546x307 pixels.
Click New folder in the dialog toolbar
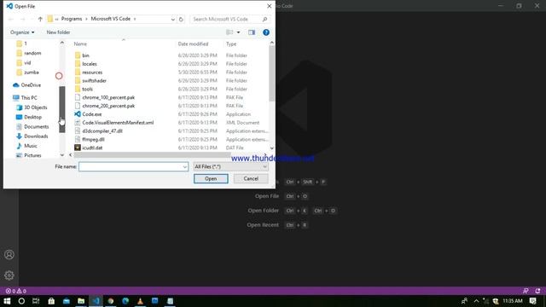point(58,32)
